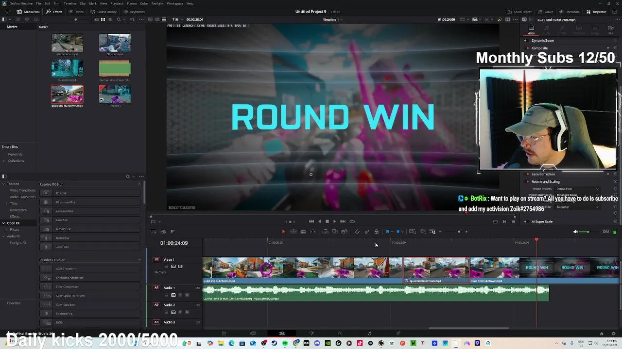The height and width of the screenshot is (349, 622).
Task: Open the Trim menu
Action: [57, 3]
